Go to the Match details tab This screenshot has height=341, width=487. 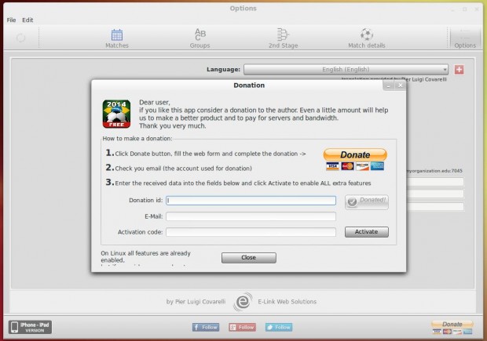(366, 38)
